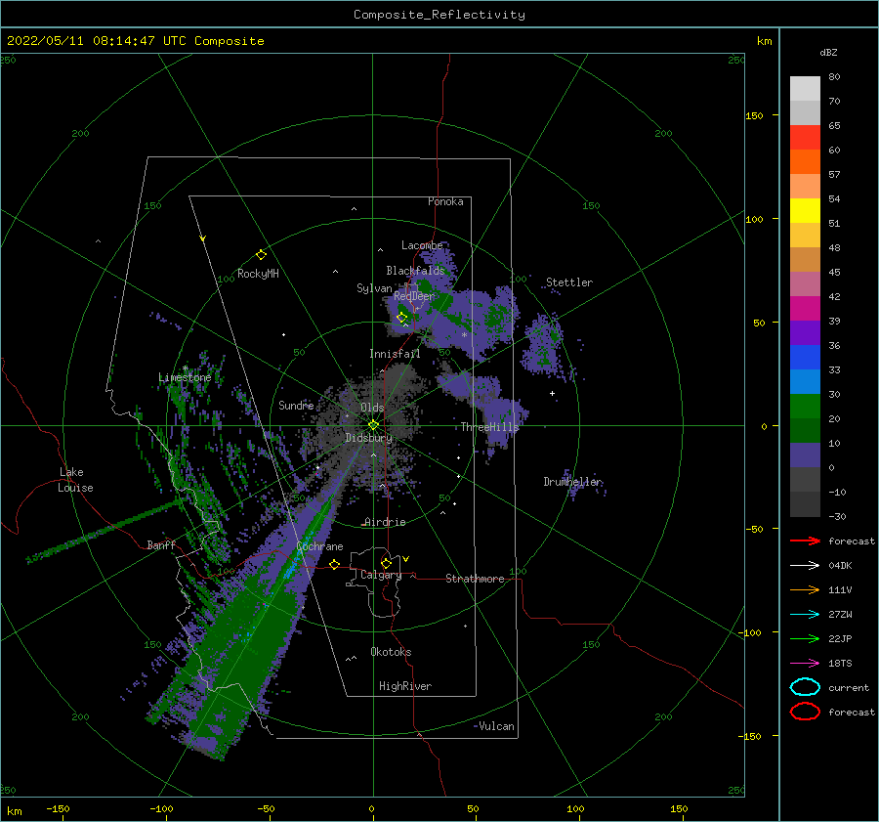Click the 'current' legend label
This screenshot has width=879, height=822.
pos(849,688)
